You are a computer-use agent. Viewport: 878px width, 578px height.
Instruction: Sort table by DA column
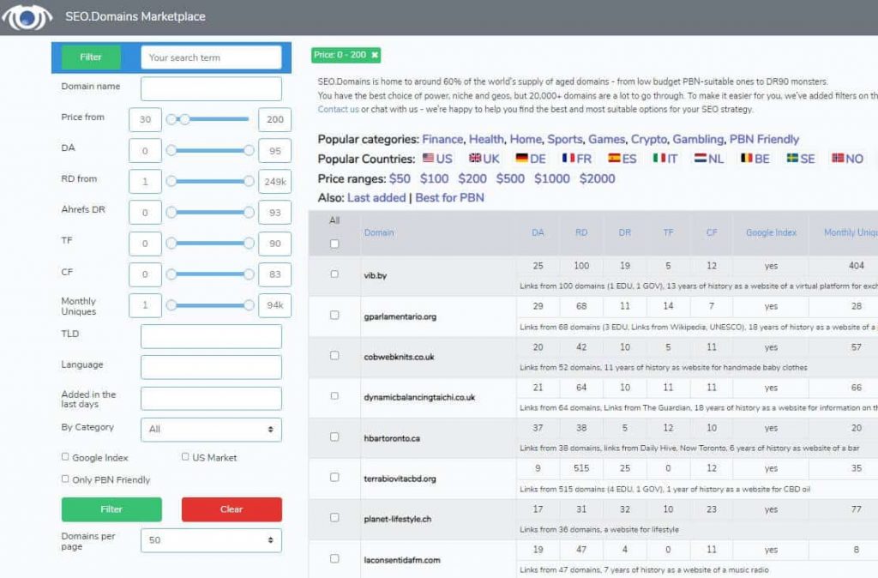pyautogui.click(x=538, y=232)
